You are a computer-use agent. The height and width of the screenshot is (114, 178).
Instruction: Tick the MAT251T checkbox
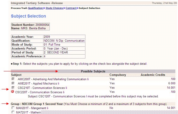pyautogui.click(x=13, y=112)
